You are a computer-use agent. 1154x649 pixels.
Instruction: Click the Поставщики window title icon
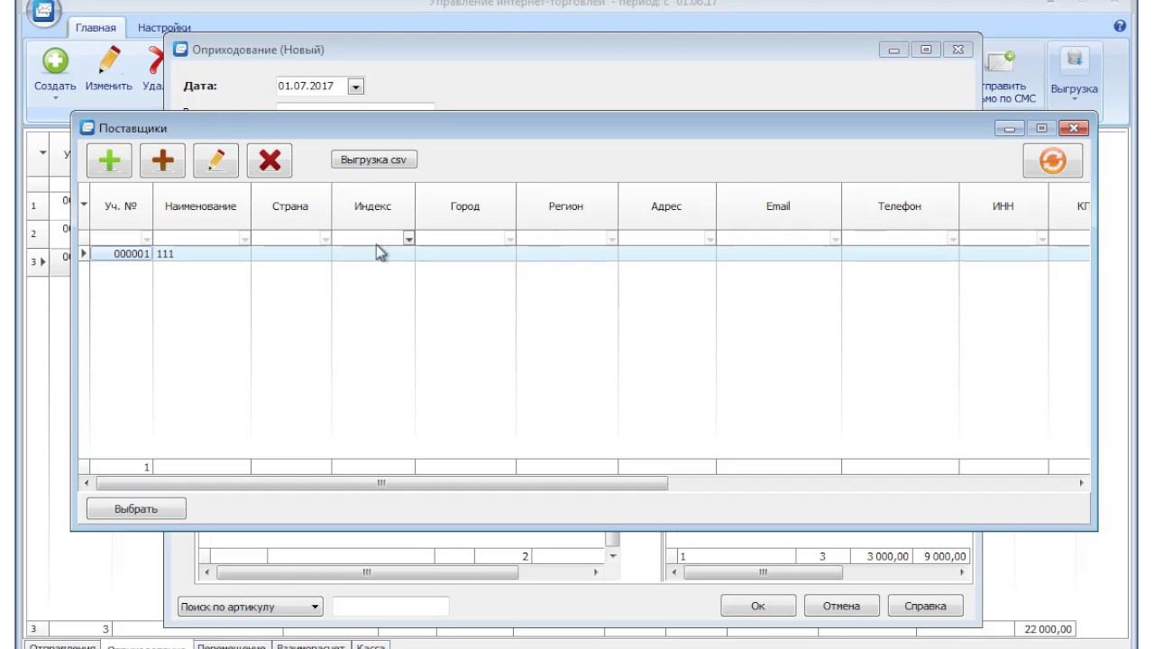(x=87, y=128)
